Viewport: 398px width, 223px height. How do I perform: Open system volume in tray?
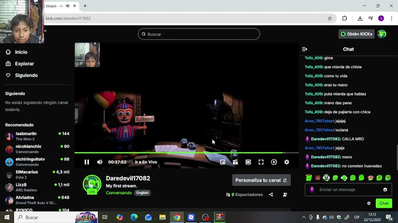point(332,217)
